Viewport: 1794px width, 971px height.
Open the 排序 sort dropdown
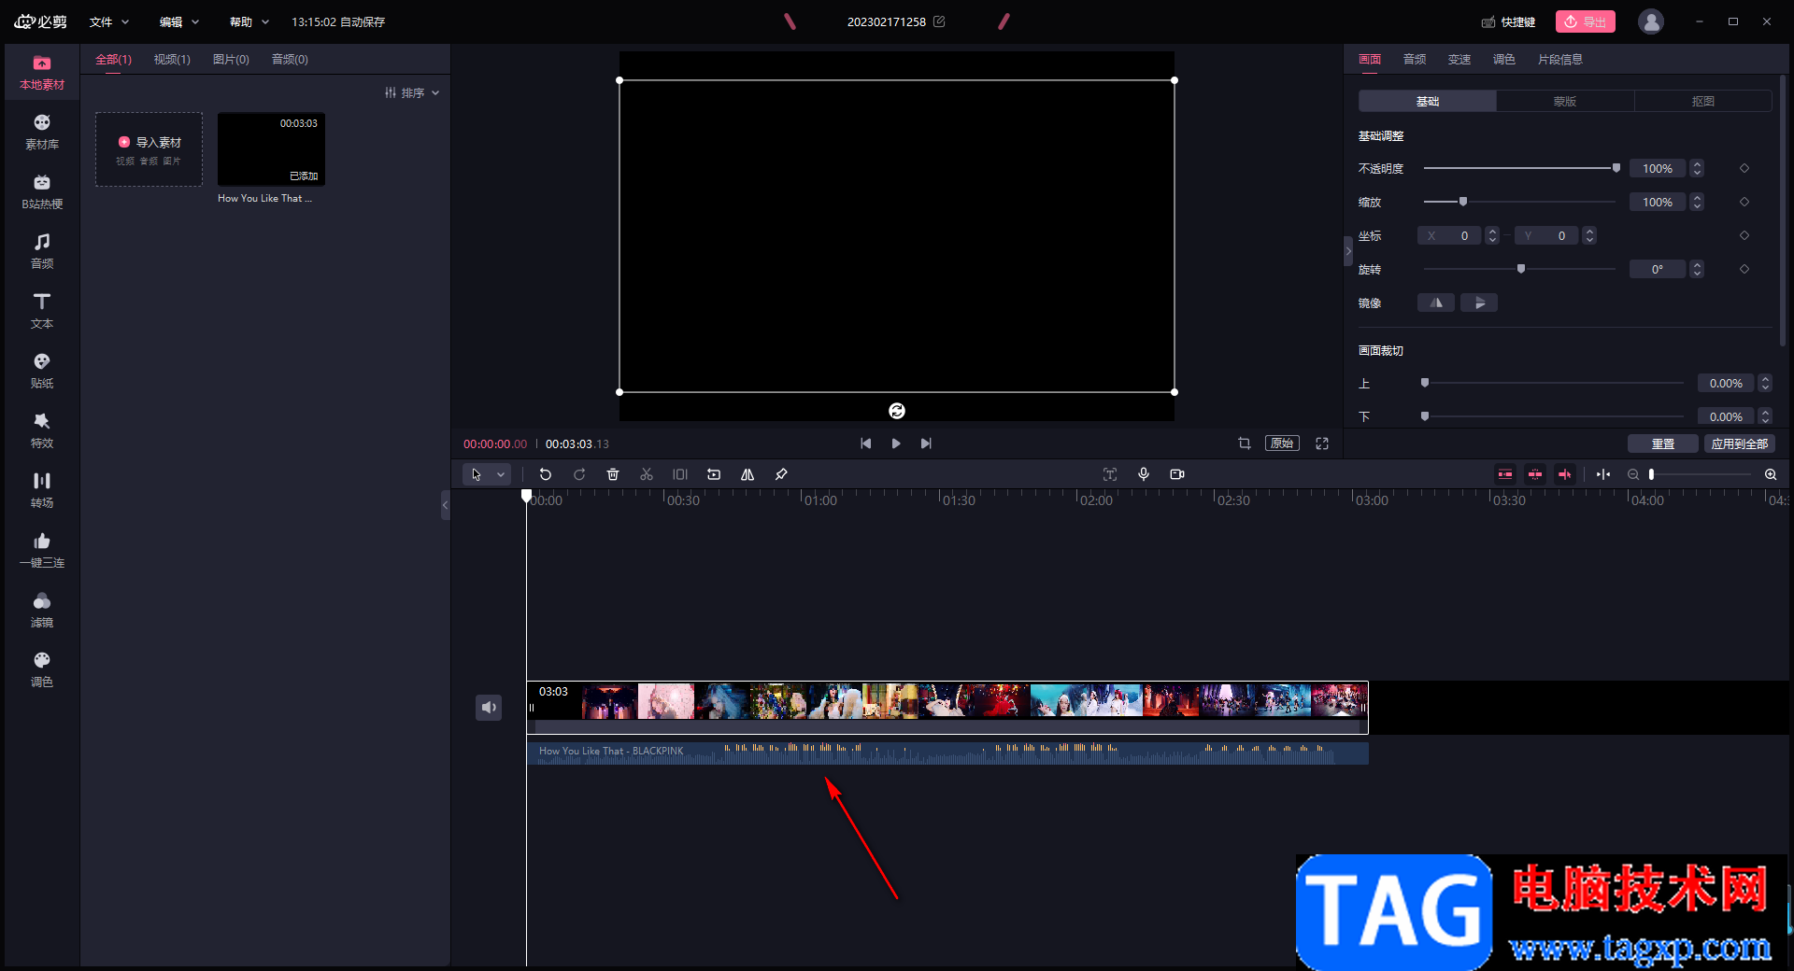(412, 92)
